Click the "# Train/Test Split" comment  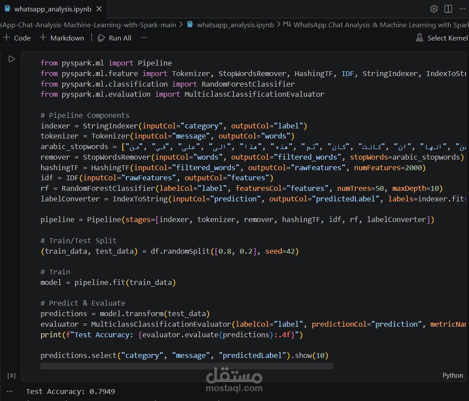78,241
